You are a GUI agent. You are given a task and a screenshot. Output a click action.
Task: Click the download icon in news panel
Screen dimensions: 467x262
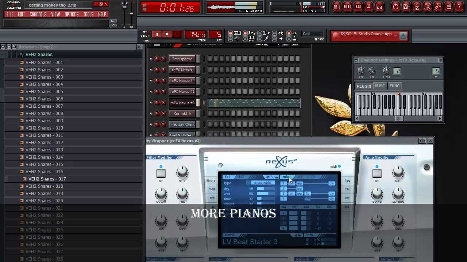(x=403, y=36)
